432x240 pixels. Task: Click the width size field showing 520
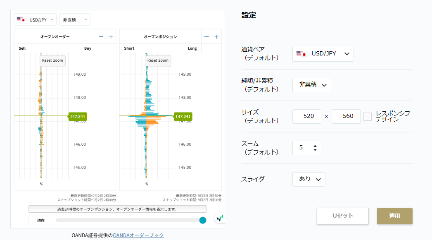click(306, 116)
